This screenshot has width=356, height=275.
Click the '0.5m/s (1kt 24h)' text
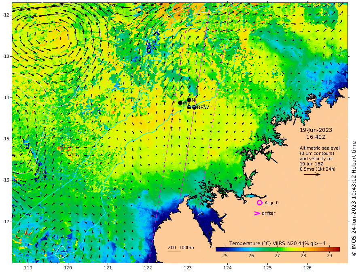coord(318,169)
